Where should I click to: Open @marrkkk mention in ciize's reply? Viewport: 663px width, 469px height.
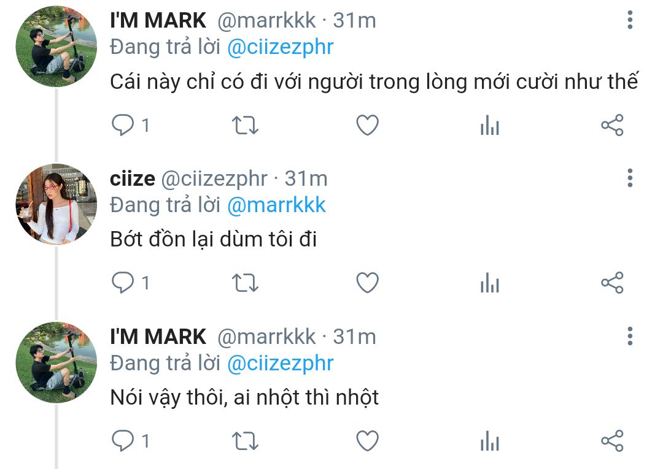point(276,205)
